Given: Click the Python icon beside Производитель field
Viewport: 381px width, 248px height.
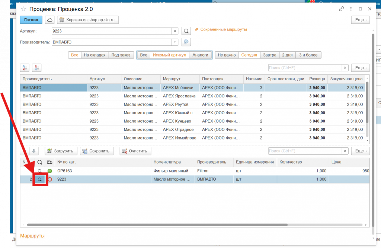Looking at the screenshot, I should [186, 42].
